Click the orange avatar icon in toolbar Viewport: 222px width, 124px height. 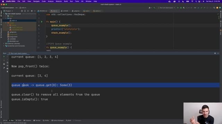pyautogui.click(x=217, y=8)
